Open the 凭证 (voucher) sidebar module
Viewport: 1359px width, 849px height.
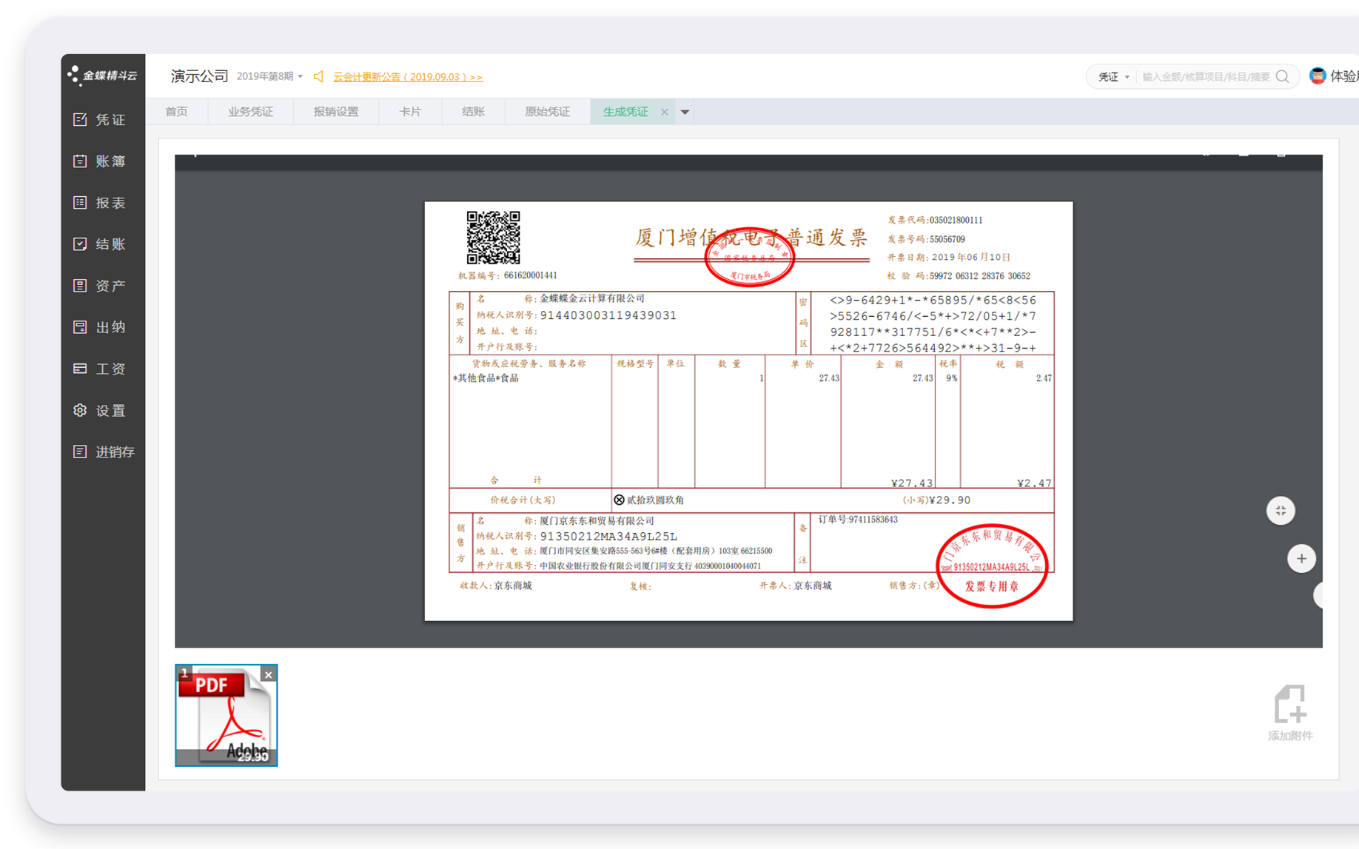101,119
